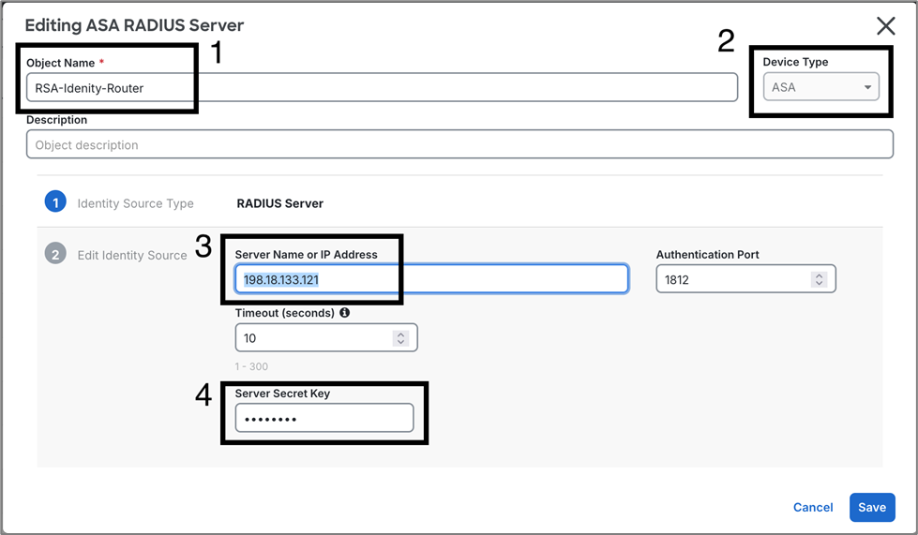Increase Timeout value with up arrow
The height and width of the screenshot is (535, 918).
[x=400, y=334]
